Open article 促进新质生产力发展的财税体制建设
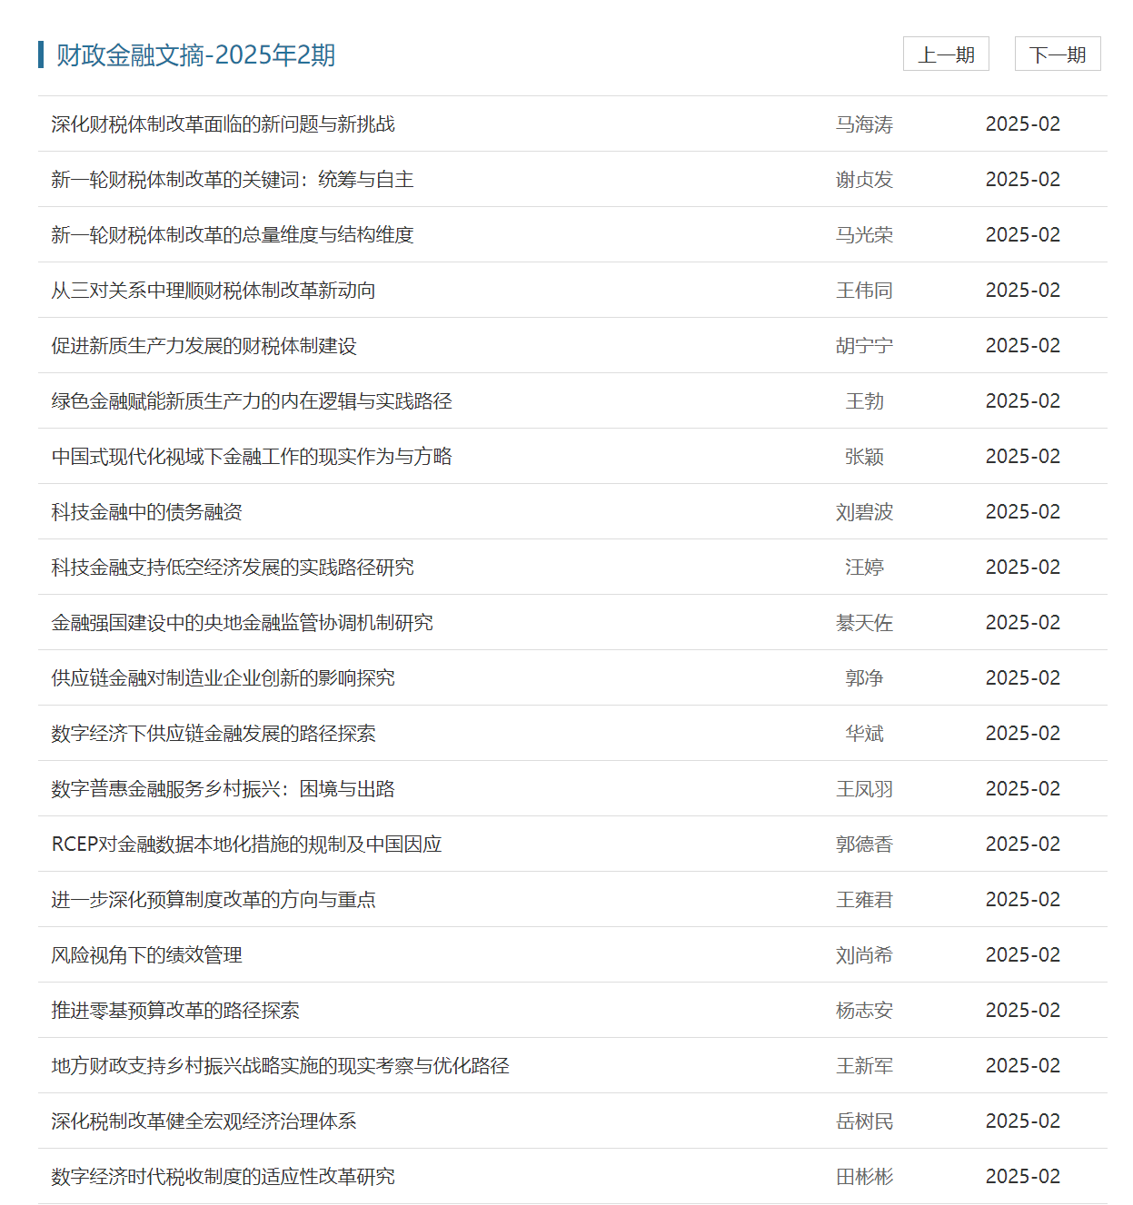Screen dimensions: 1133x1205 tap(204, 346)
